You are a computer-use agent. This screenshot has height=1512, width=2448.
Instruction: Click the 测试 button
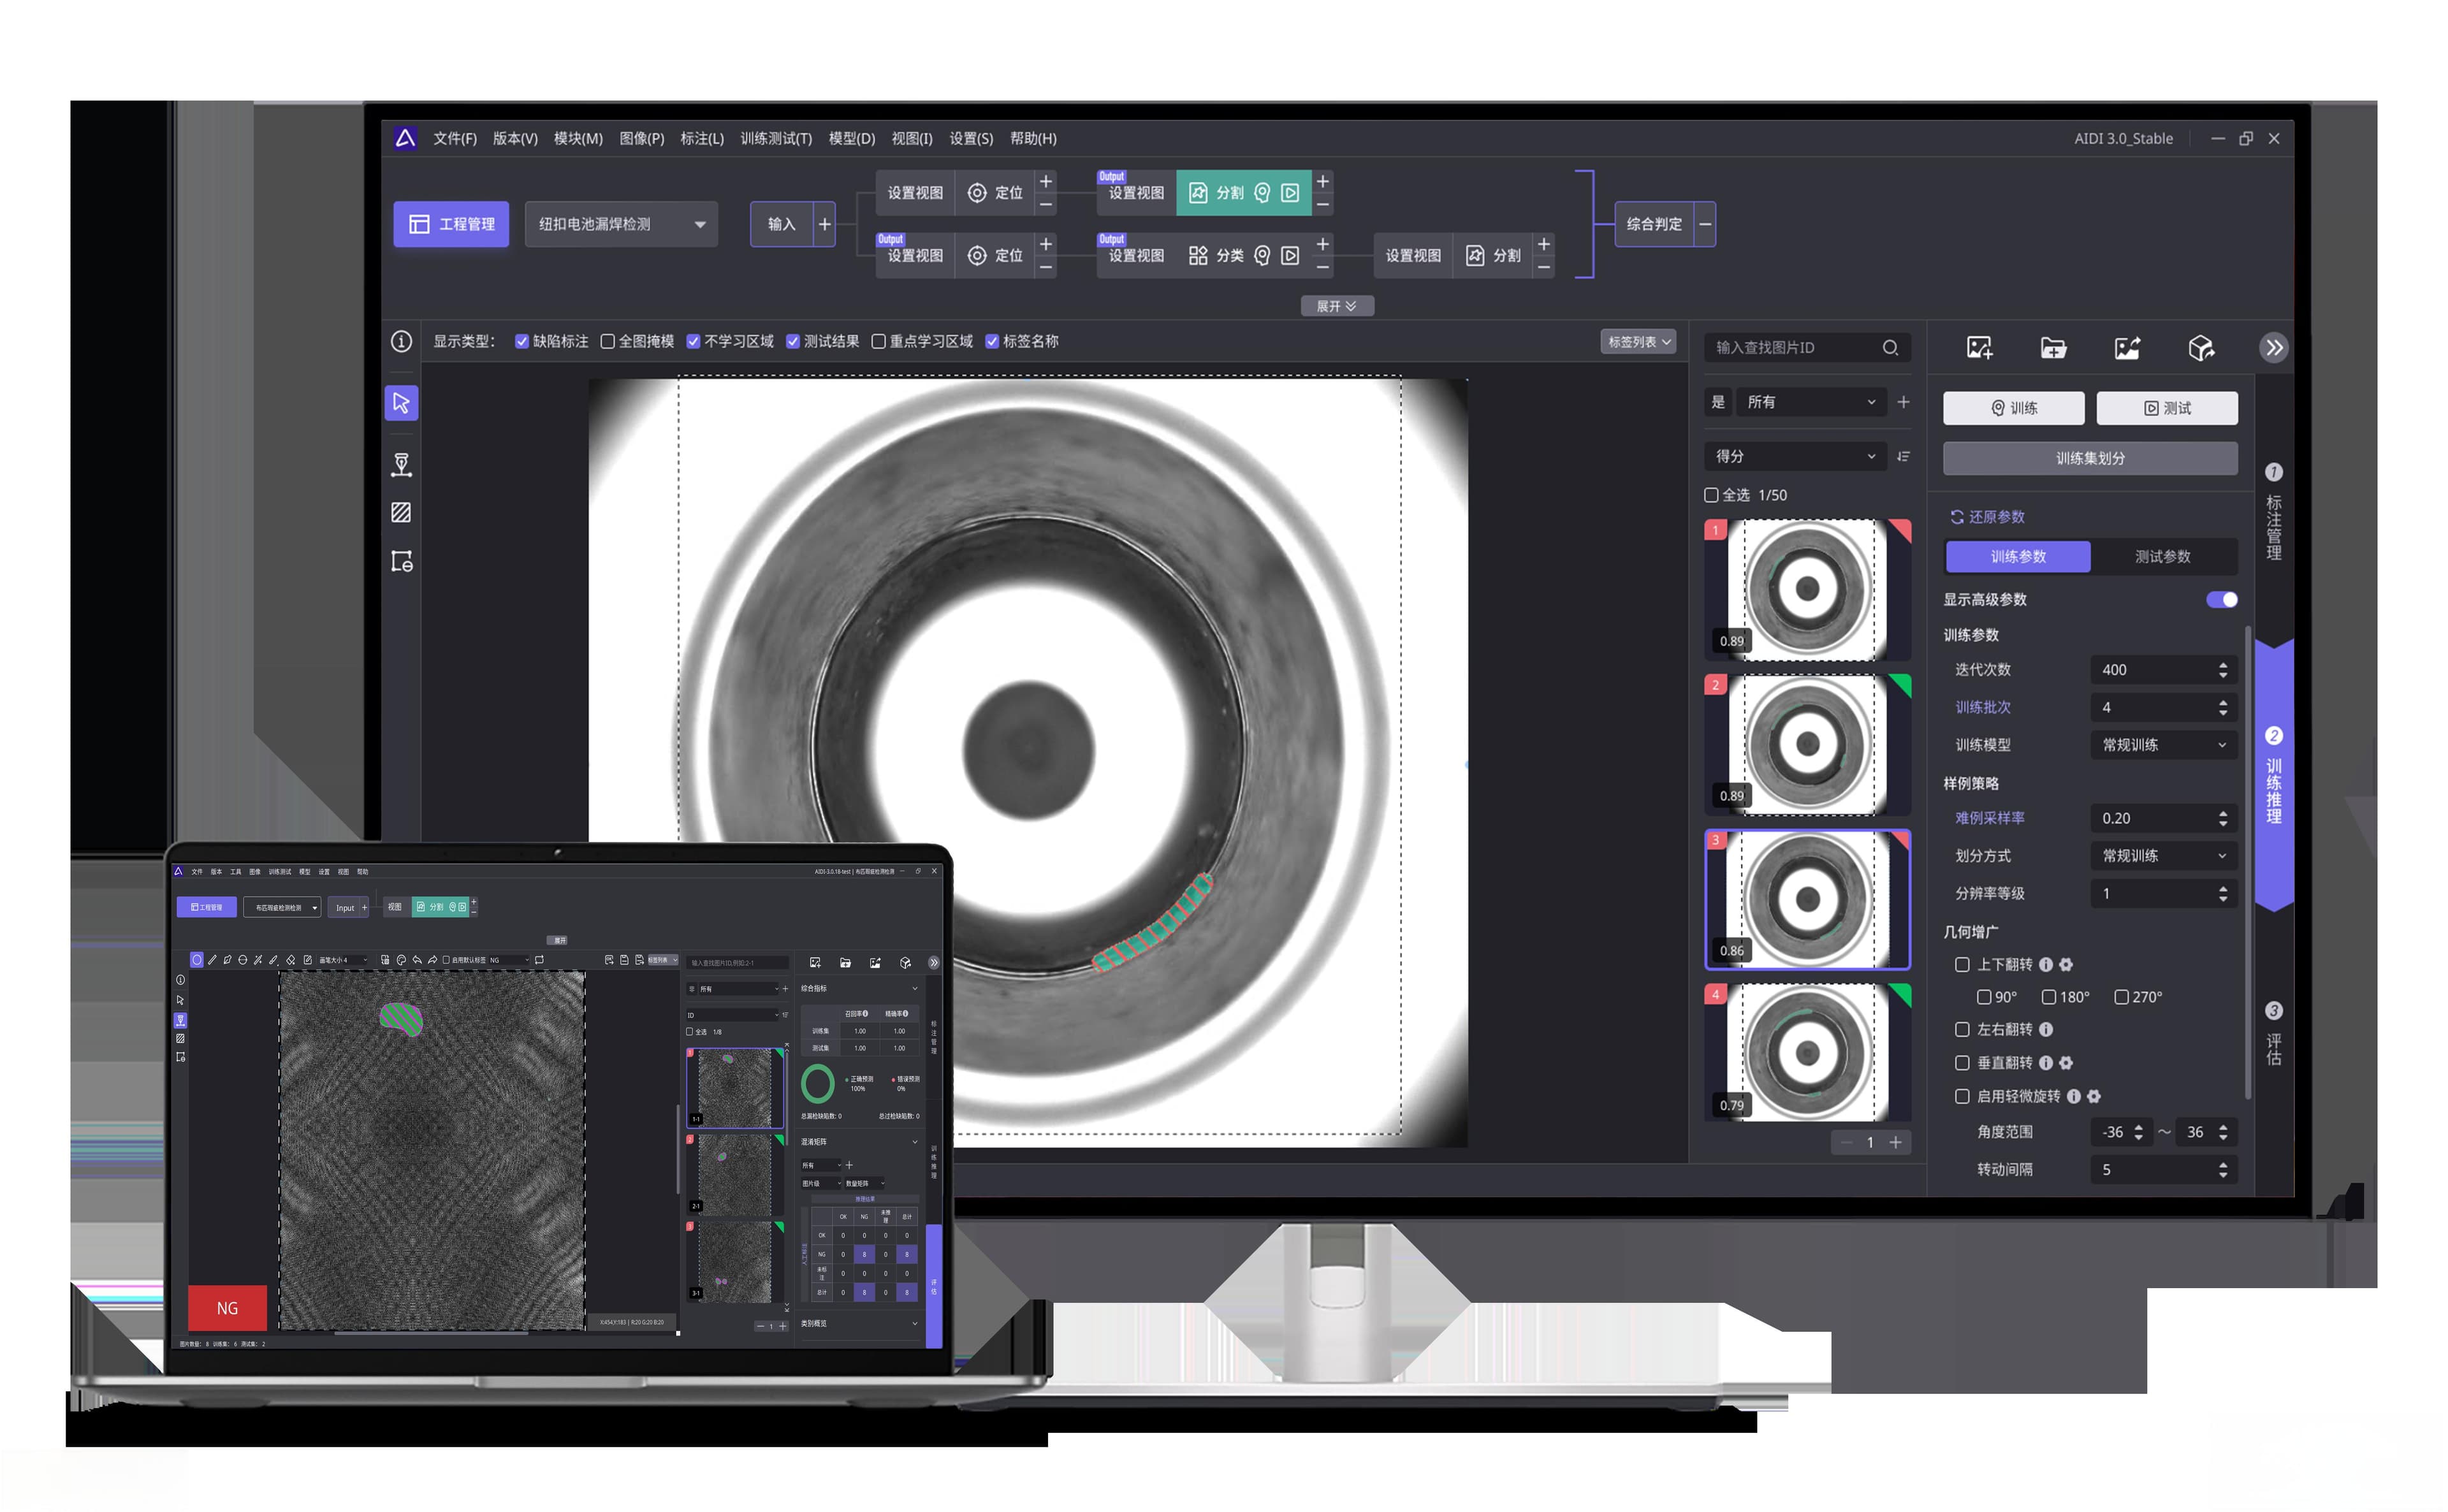click(2167, 408)
